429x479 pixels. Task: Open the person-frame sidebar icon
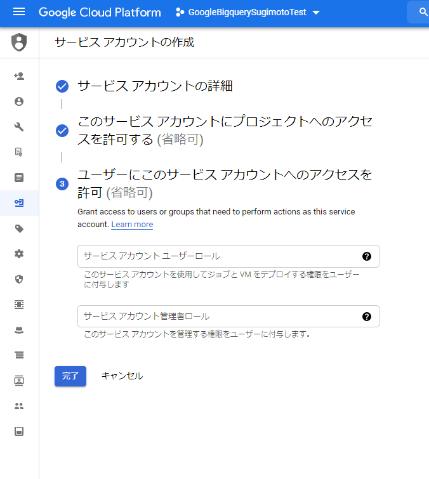tap(19, 381)
